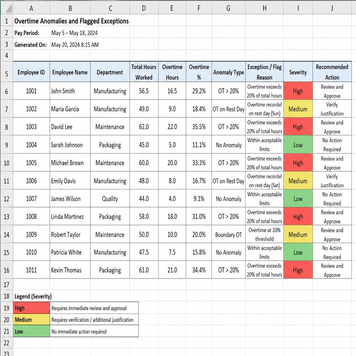
Task: Click the 'James Wilson' name cell
Action: tap(70, 199)
